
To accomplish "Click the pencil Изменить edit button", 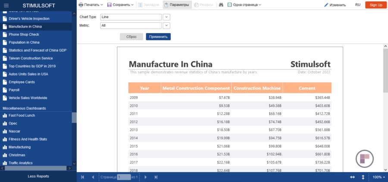I will 335,5.
